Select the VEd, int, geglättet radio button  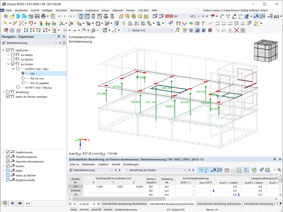click(23, 83)
